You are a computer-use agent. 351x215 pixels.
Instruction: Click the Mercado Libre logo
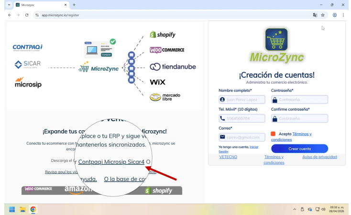165,97
